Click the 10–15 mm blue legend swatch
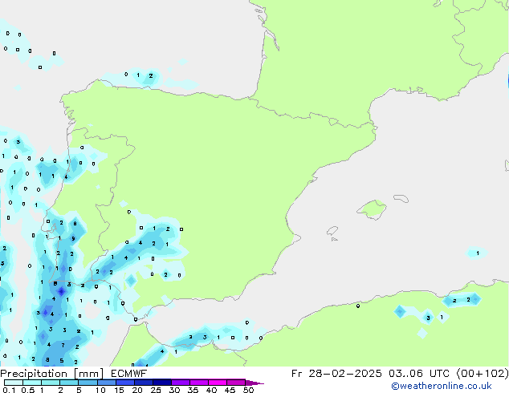 coord(107,383)
